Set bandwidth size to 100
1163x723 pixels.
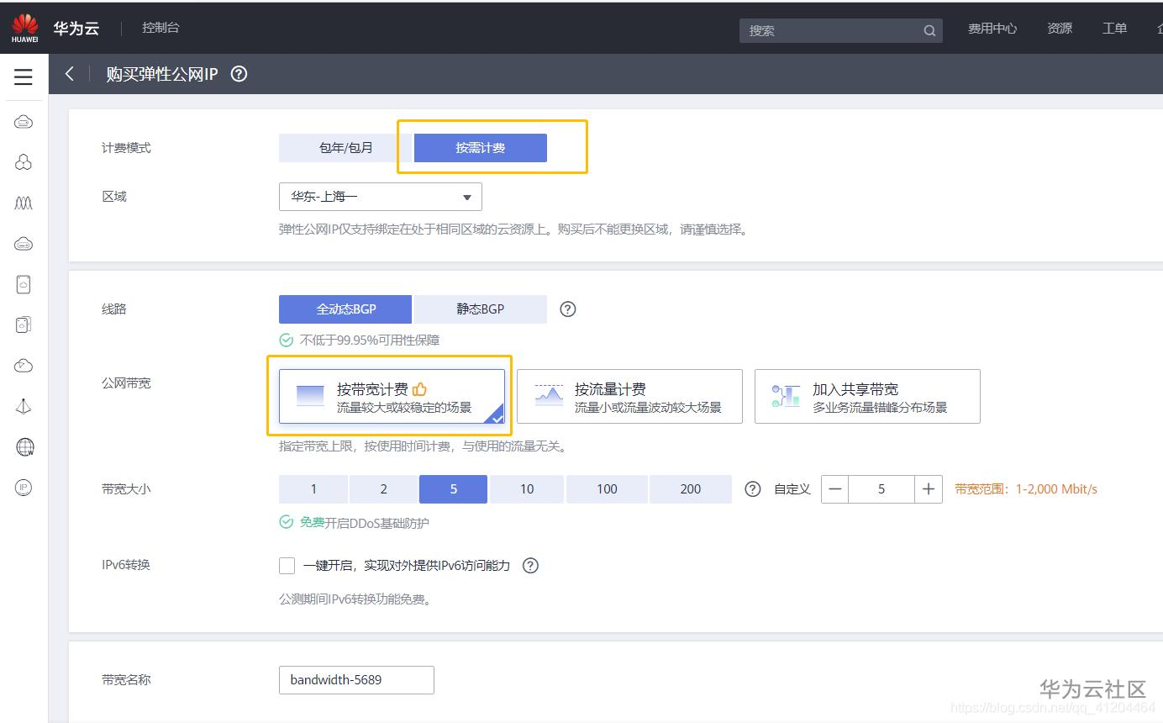tap(607, 489)
